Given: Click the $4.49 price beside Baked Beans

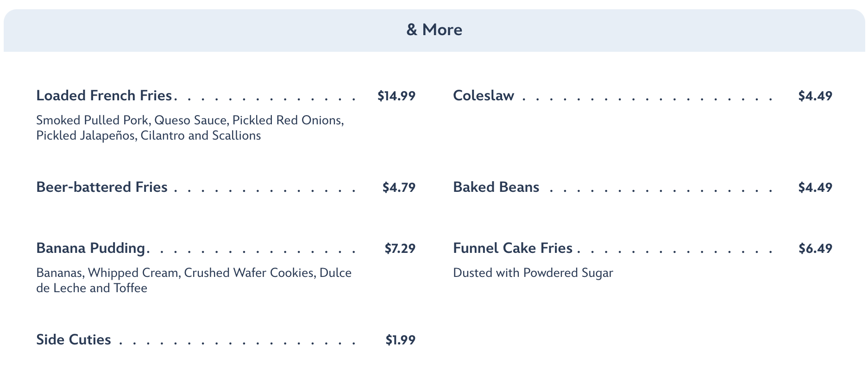Looking at the screenshot, I should [x=815, y=188].
